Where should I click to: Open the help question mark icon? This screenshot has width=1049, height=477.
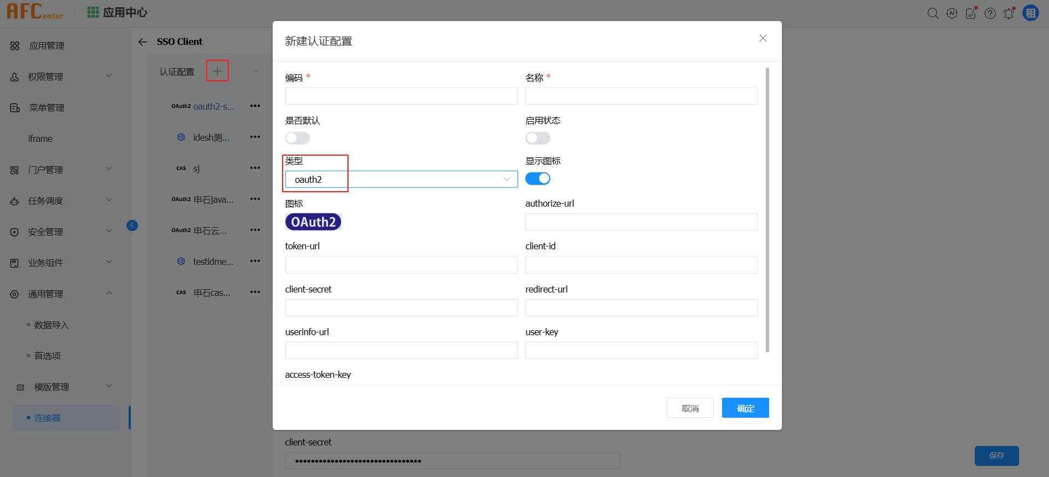[990, 13]
